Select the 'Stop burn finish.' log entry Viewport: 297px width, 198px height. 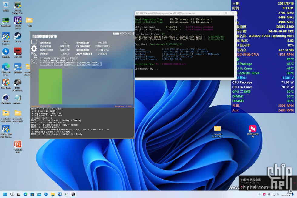pos(46,109)
